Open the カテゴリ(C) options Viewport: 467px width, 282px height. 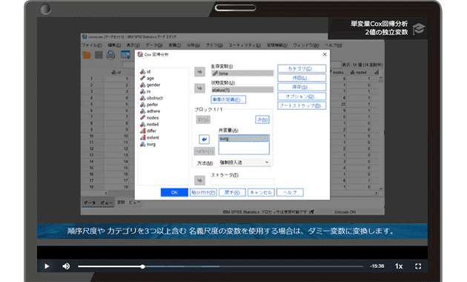[x=302, y=68]
